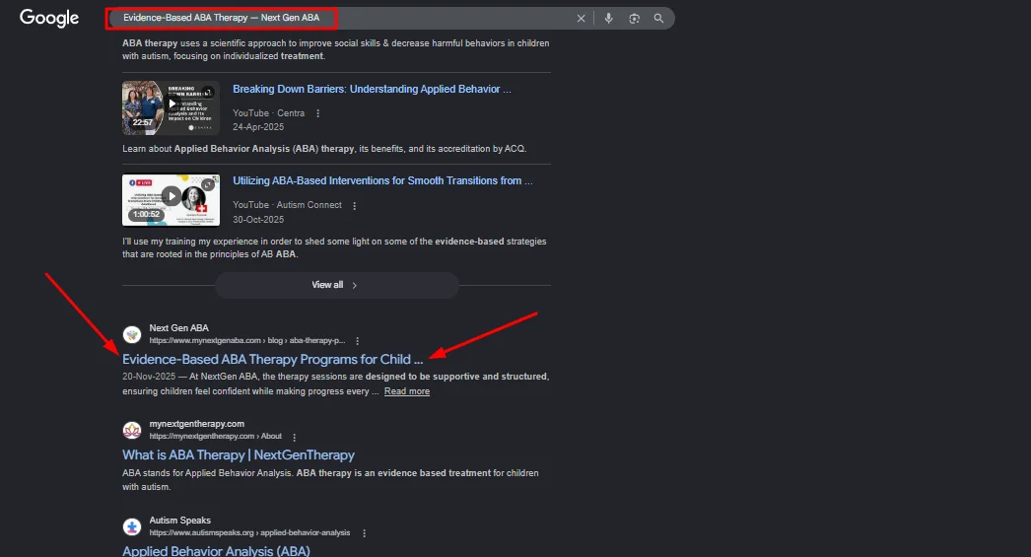Image resolution: width=1031 pixels, height=557 pixels.
Task: Open more options for Next Gen ABA result
Action: pos(357,340)
